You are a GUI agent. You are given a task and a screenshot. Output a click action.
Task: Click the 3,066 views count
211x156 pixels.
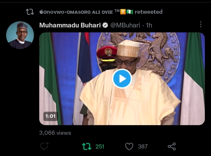55,133
